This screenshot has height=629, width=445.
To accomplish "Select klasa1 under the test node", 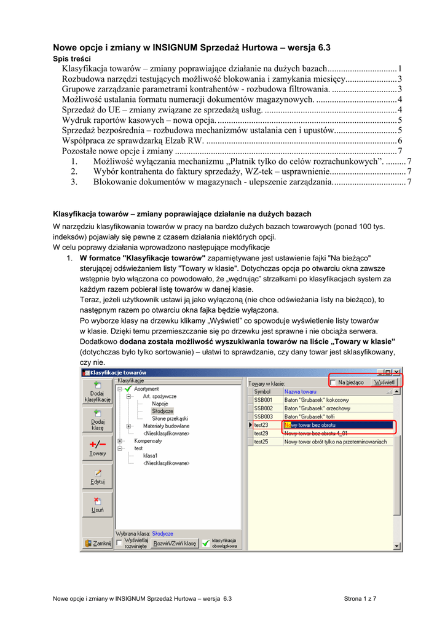I will pyautogui.click(x=151, y=456).
